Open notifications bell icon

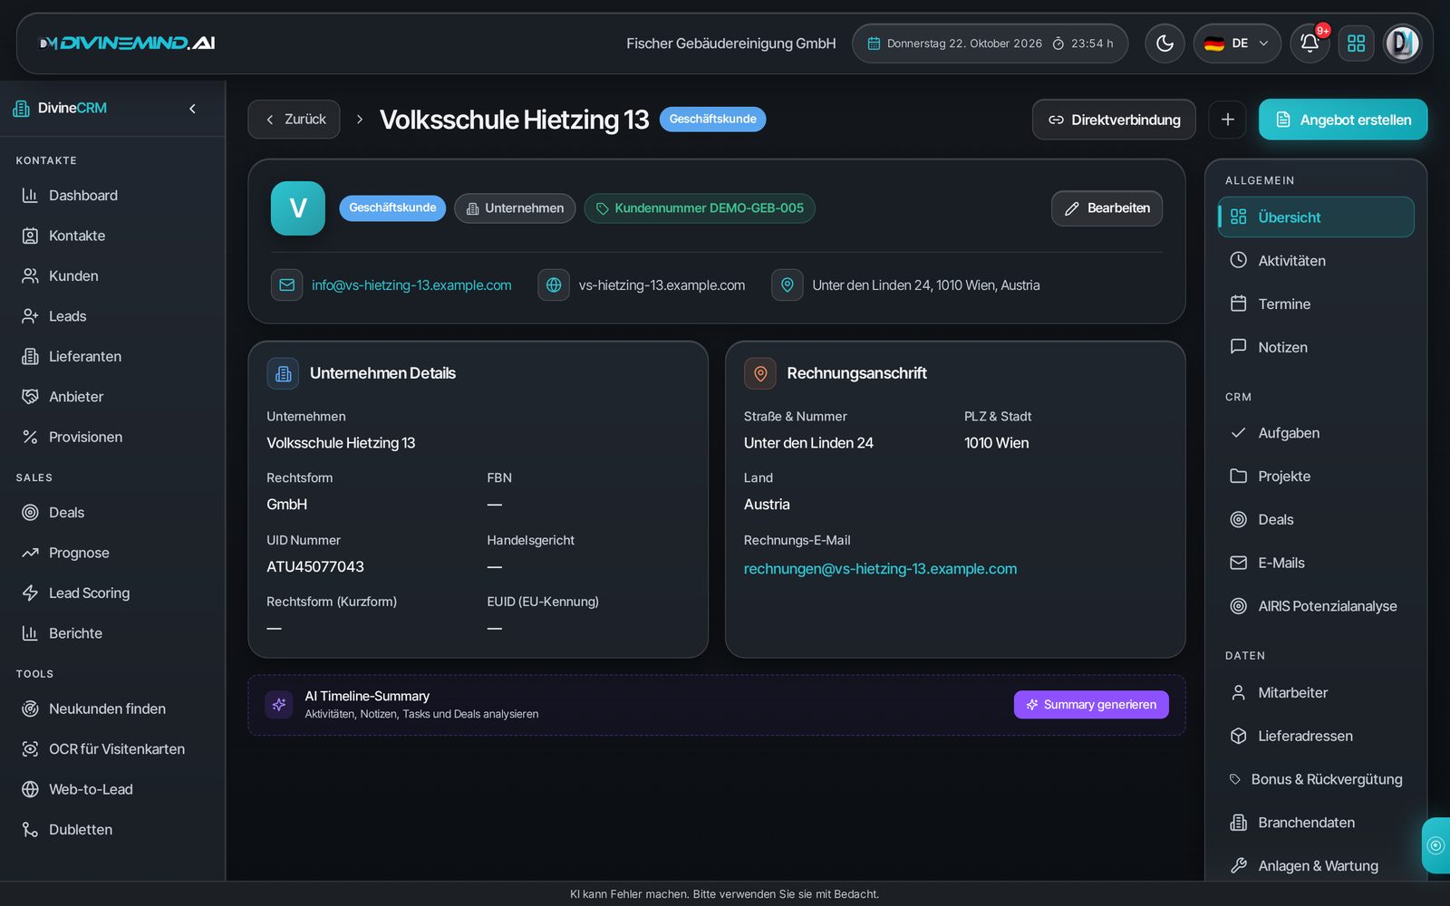tap(1310, 43)
